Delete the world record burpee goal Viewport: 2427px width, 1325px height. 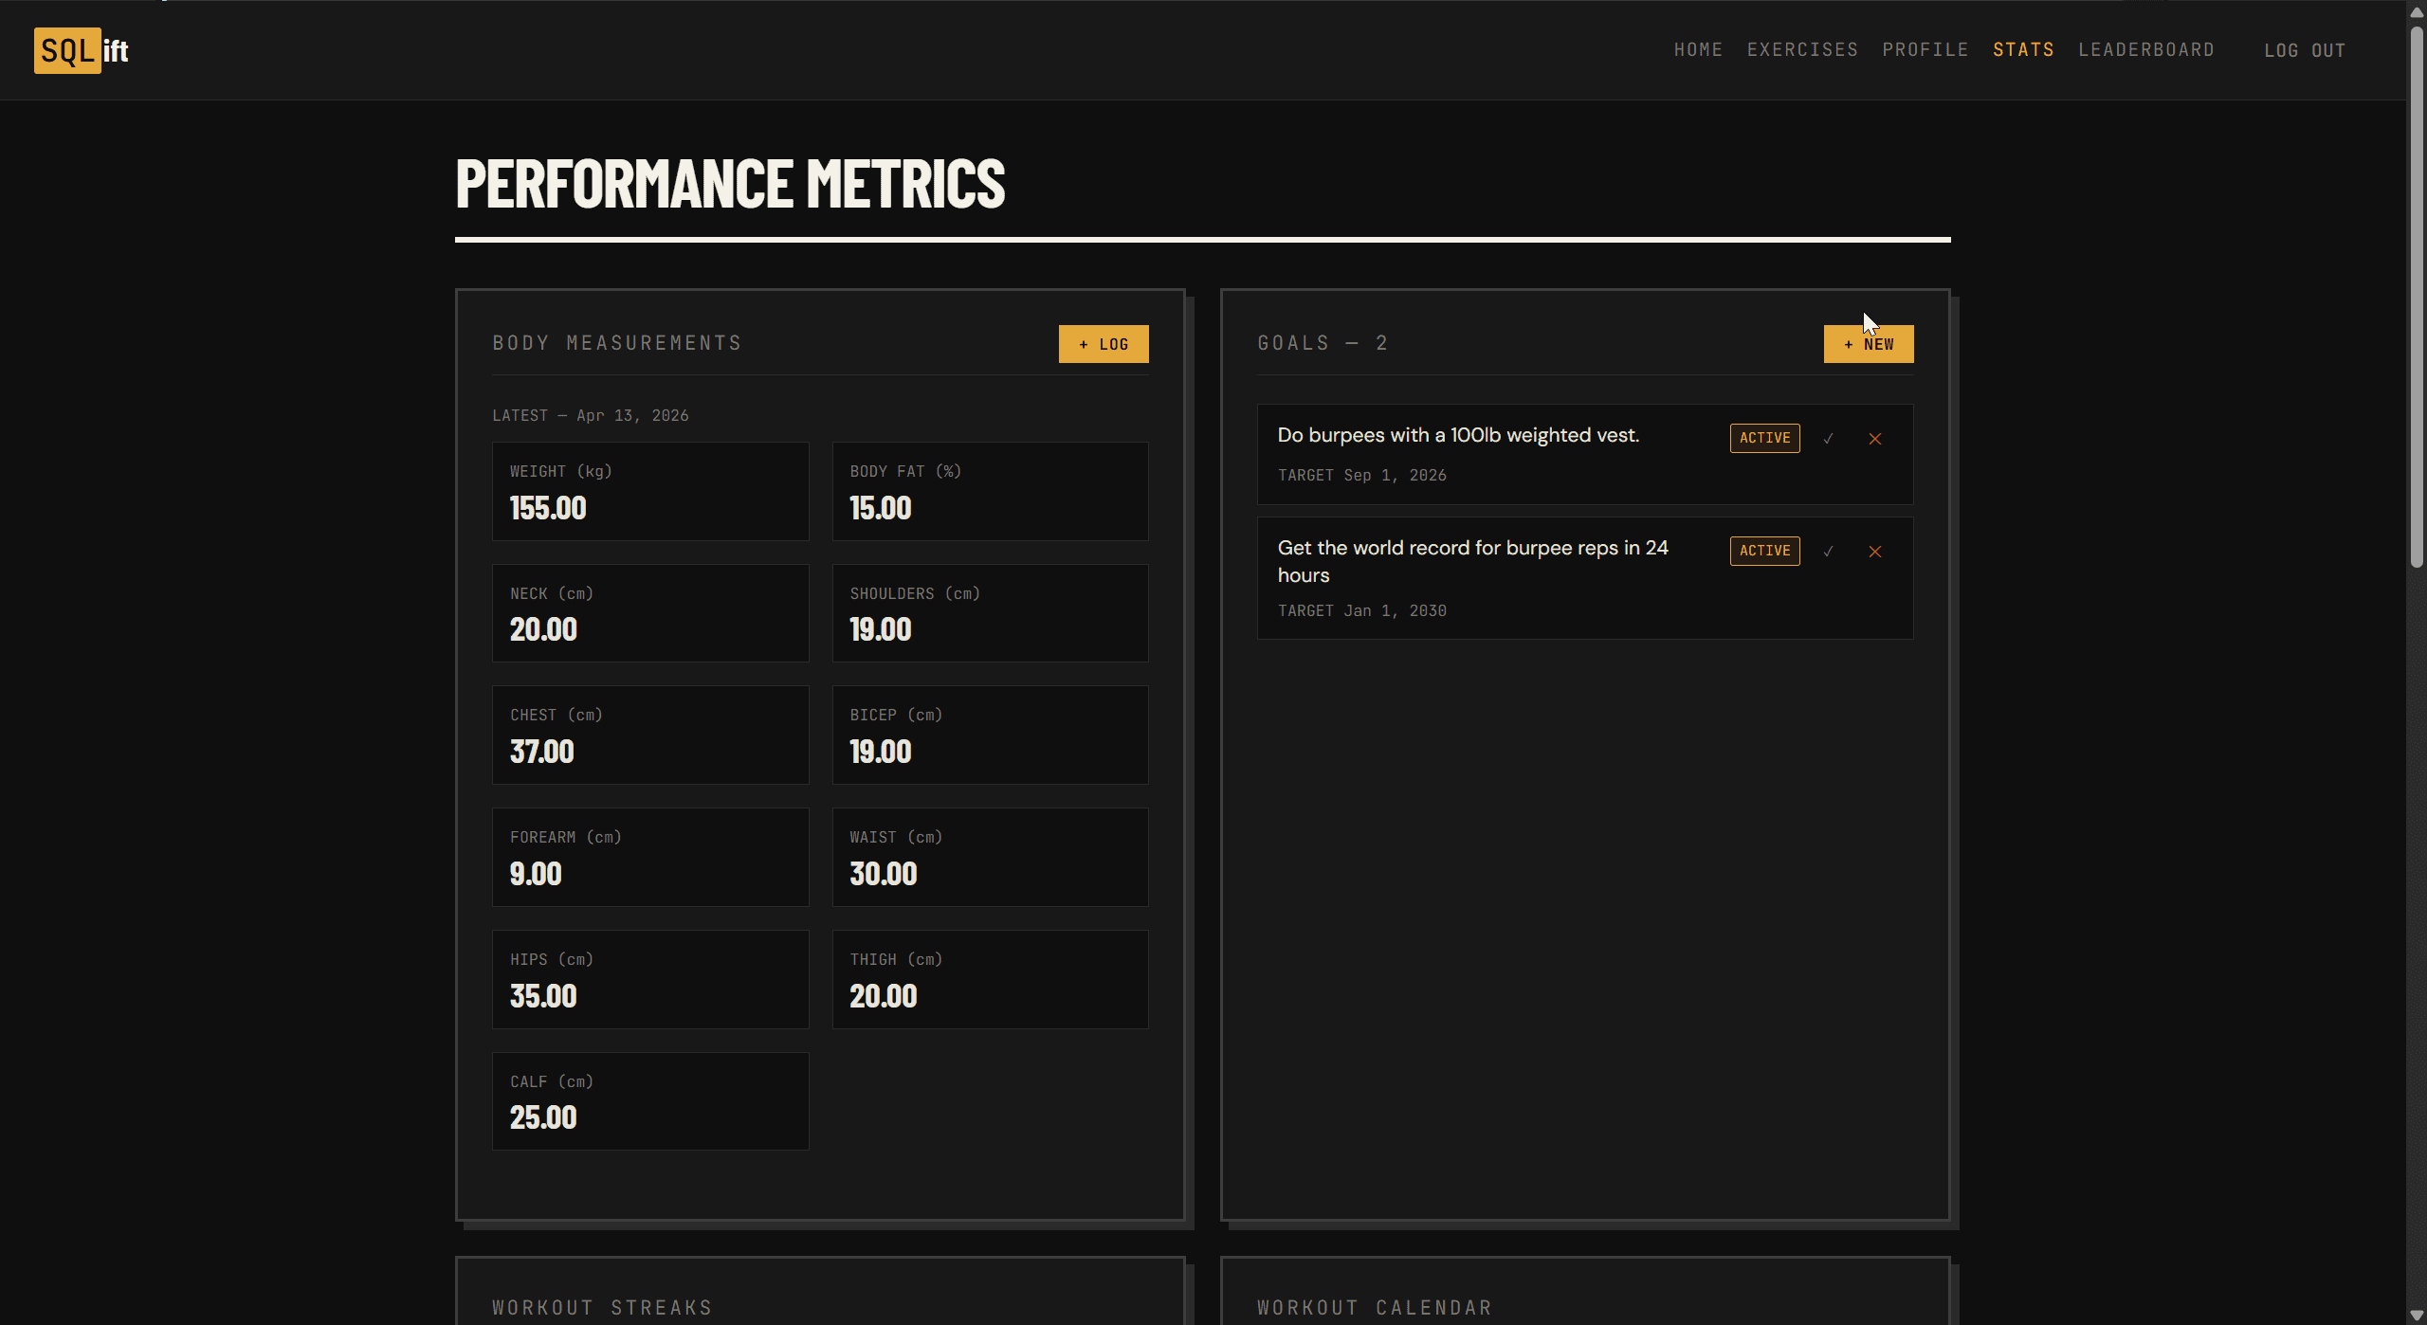(1874, 551)
